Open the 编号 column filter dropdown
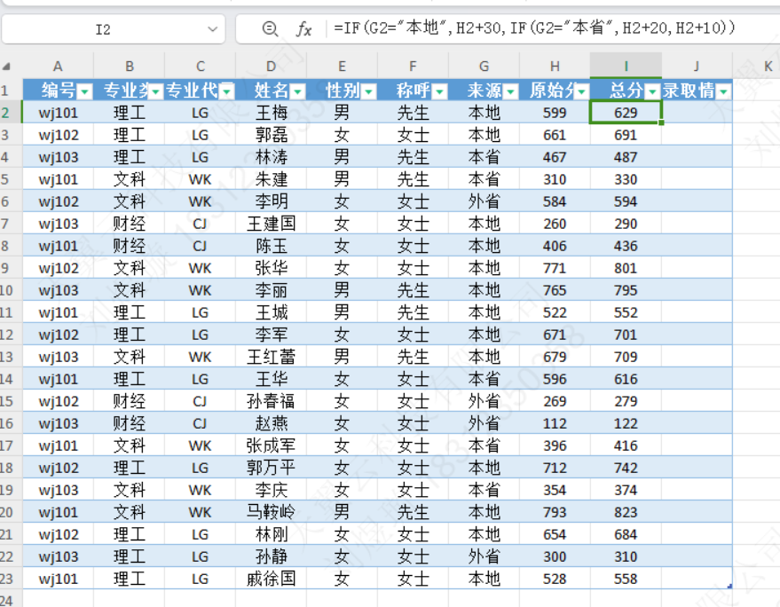Image resolution: width=780 pixels, height=607 pixels. pos(85,91)
